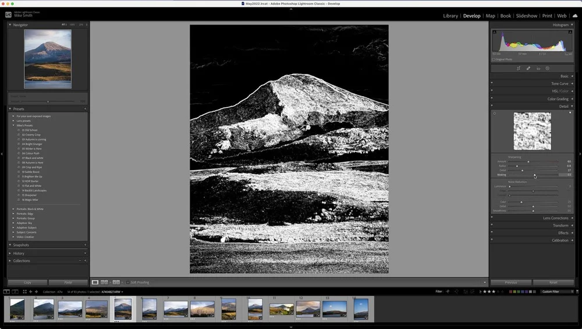The width and height of the screenshot is (582, 329).
Task: Open the Masking tool
Action: click(548, 68)
